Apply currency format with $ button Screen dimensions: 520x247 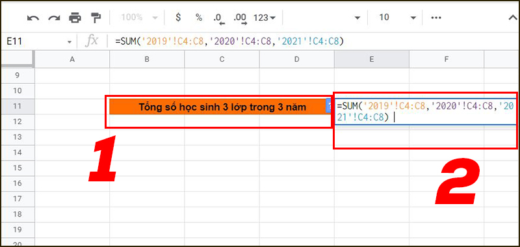point(178,18)
